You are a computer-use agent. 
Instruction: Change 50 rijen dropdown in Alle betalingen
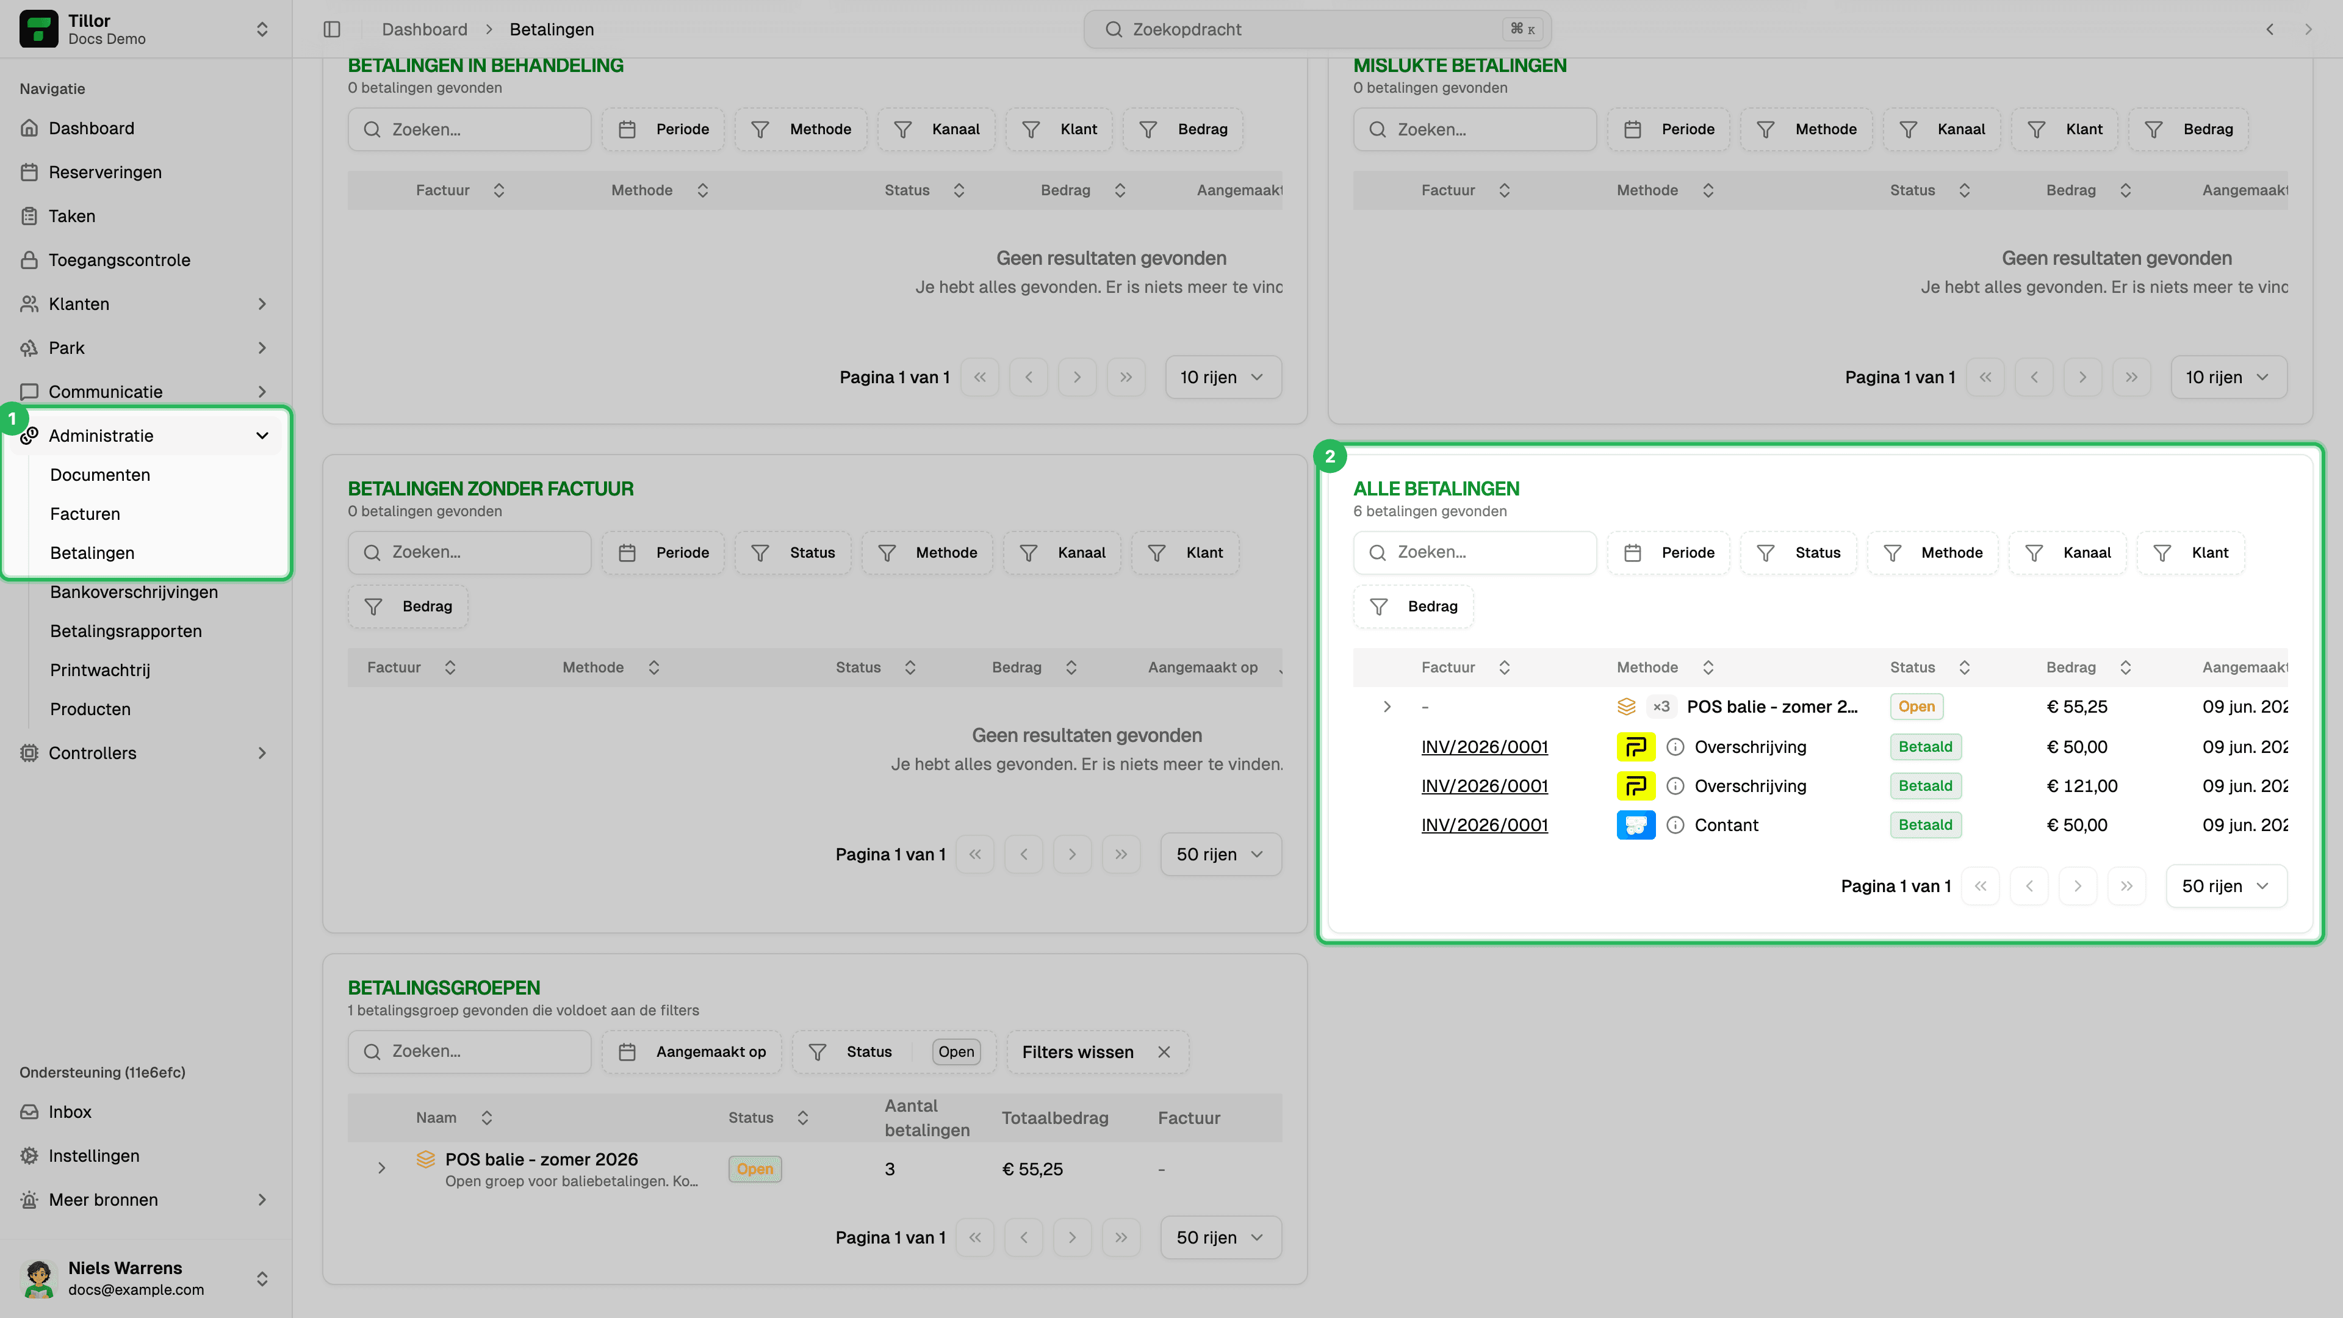point(2226,886)
